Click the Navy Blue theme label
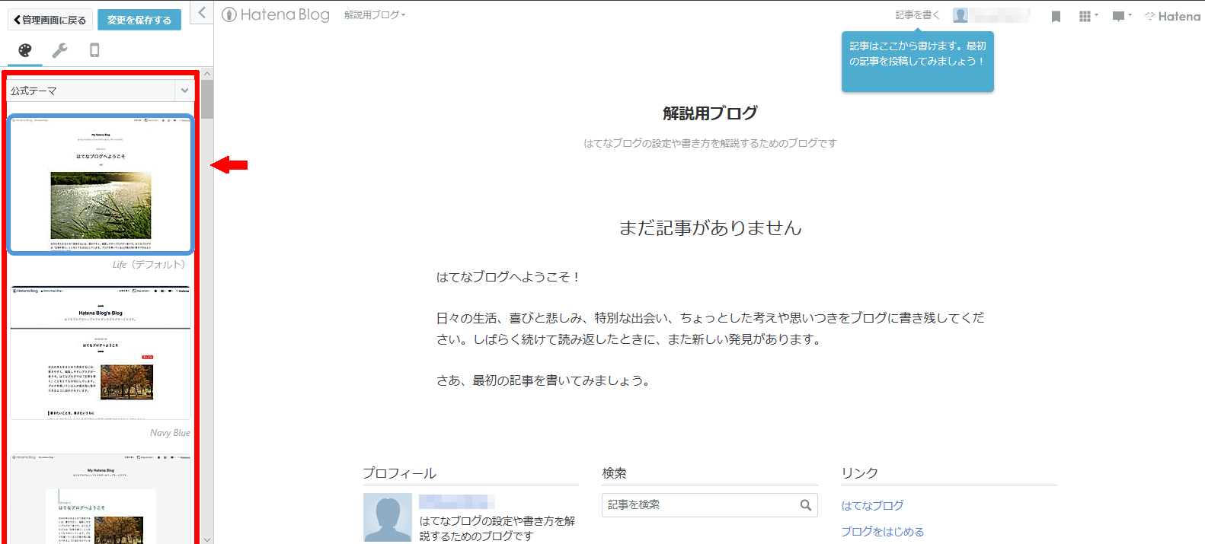1205x544 pixels. click(170, 433)
